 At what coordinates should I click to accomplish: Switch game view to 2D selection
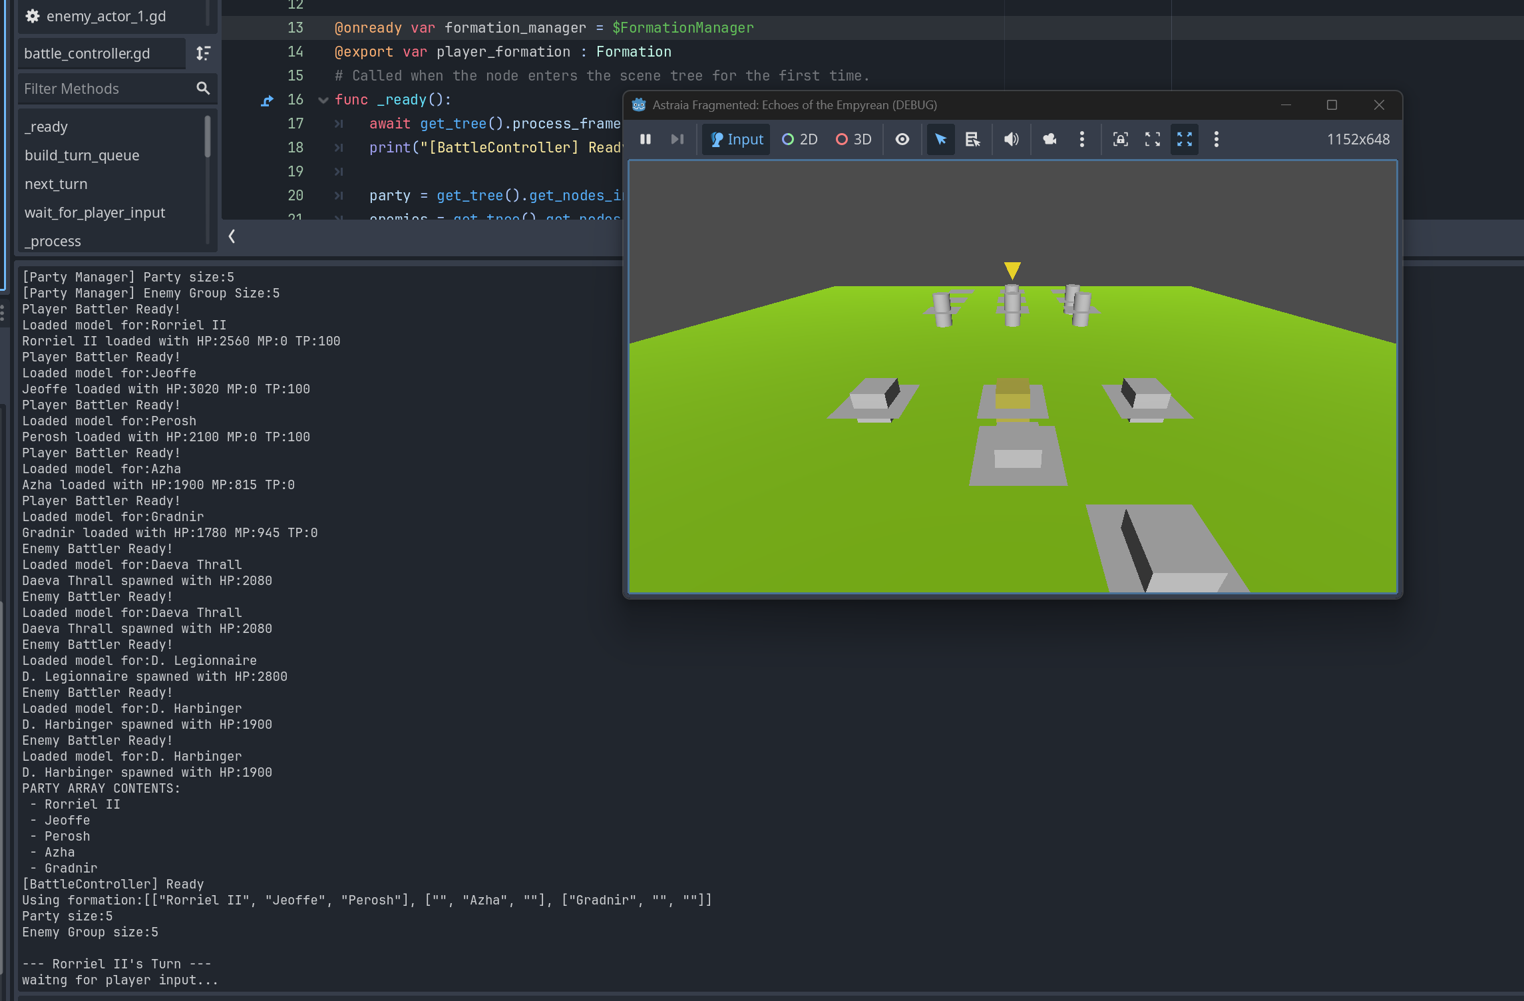pyautogui.click(x=799, y=139)
